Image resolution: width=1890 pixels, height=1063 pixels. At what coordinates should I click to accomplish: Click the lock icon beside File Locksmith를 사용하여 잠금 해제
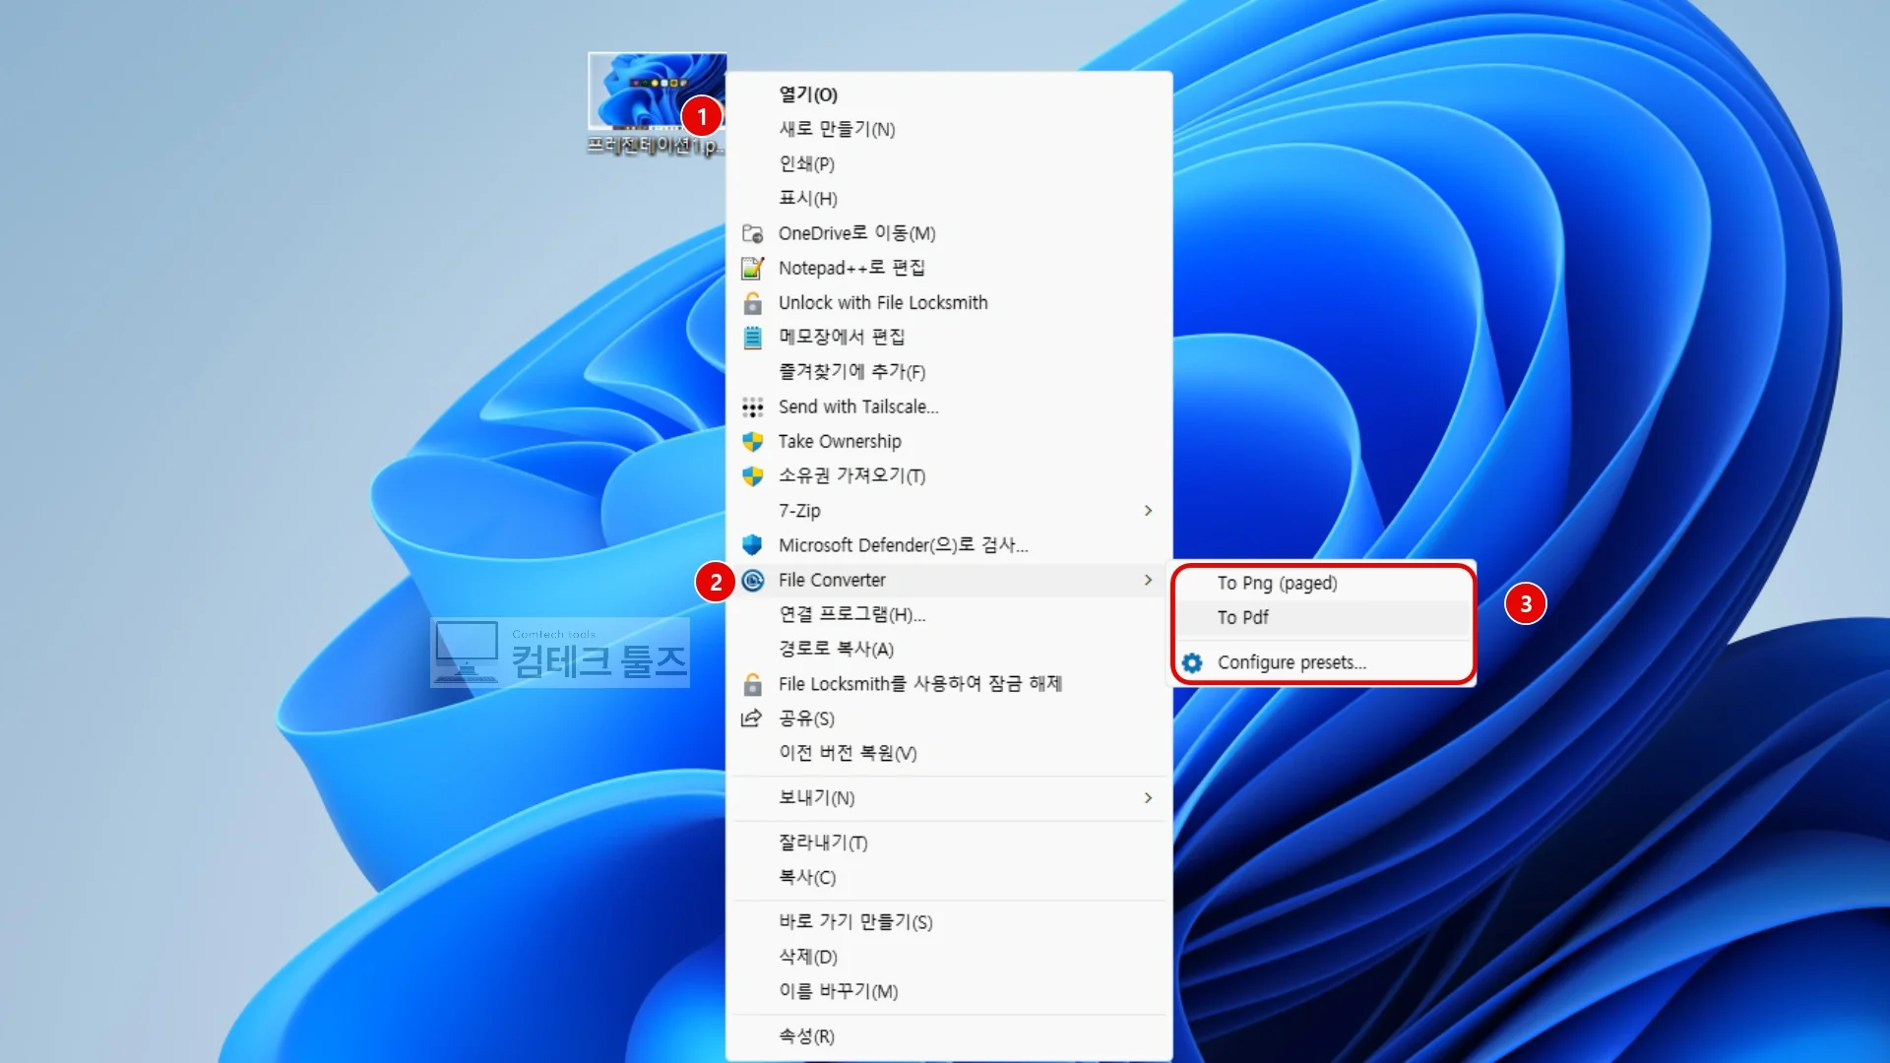[752, 684]
